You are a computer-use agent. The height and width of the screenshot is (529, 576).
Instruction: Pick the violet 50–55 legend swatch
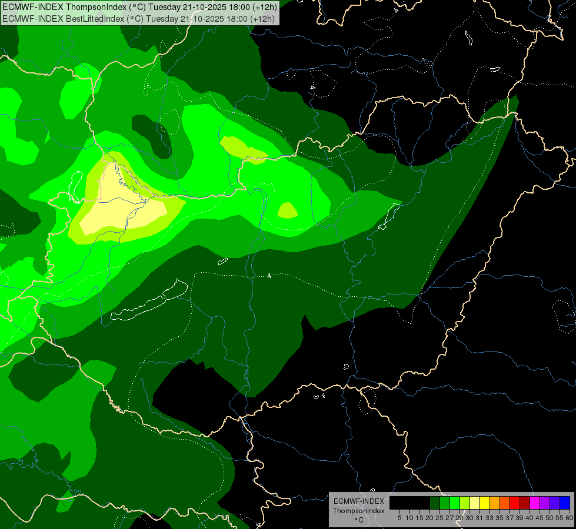click(555, 503)
